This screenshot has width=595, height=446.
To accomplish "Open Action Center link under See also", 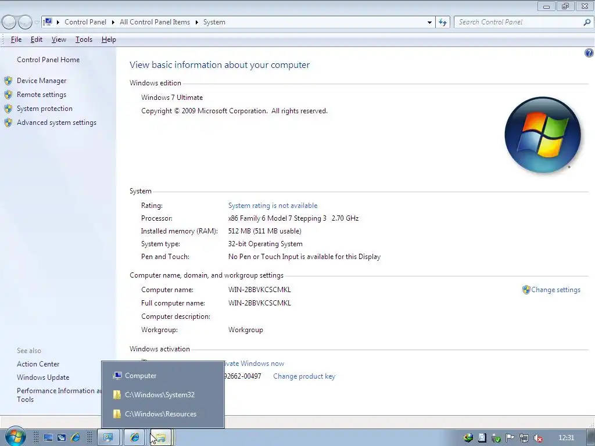I will (x=38, y=364).
